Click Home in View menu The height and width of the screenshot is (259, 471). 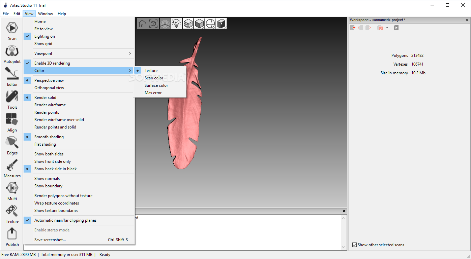coord(79,22)
